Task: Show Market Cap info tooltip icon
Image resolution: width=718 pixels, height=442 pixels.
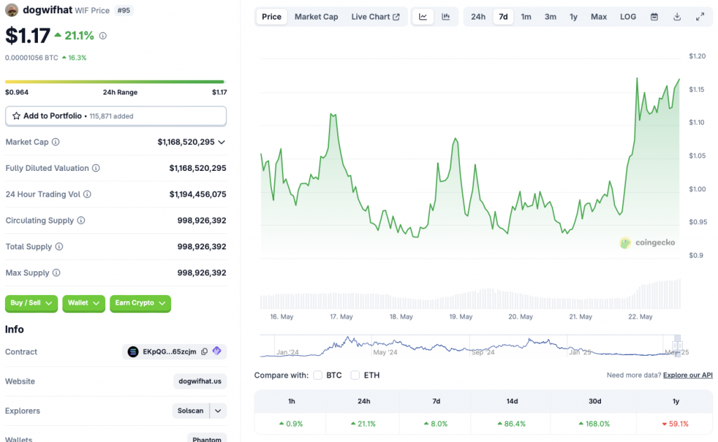Action: point(55,141)
